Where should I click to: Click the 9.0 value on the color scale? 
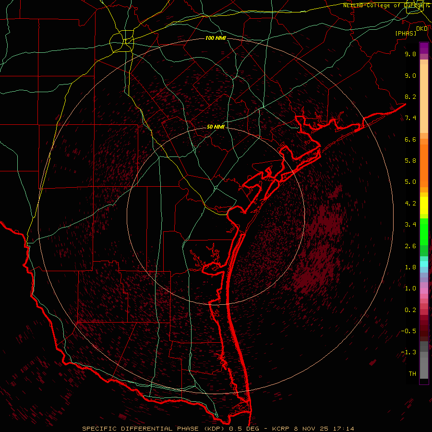(410, 75)
